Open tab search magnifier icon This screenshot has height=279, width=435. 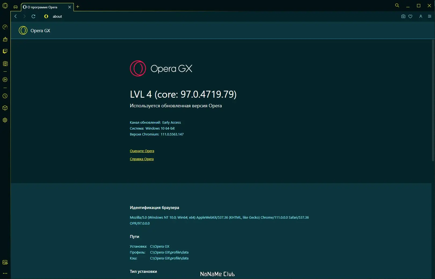pos(397,5)
